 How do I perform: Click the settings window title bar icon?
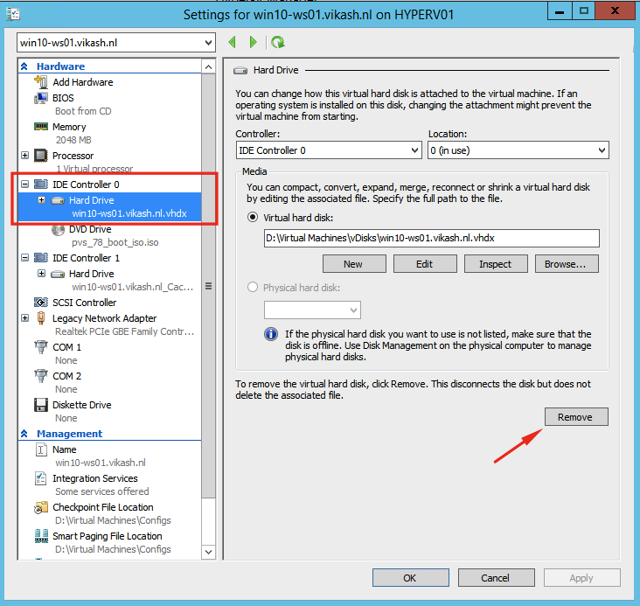click(13, 14)
